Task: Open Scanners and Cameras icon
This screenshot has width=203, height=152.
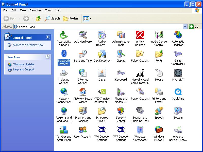Action: point(83,111)
